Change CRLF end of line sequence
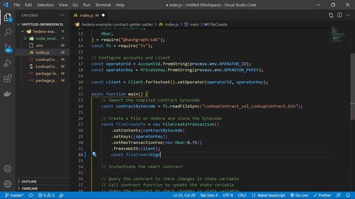 click(x=242, y=195)
